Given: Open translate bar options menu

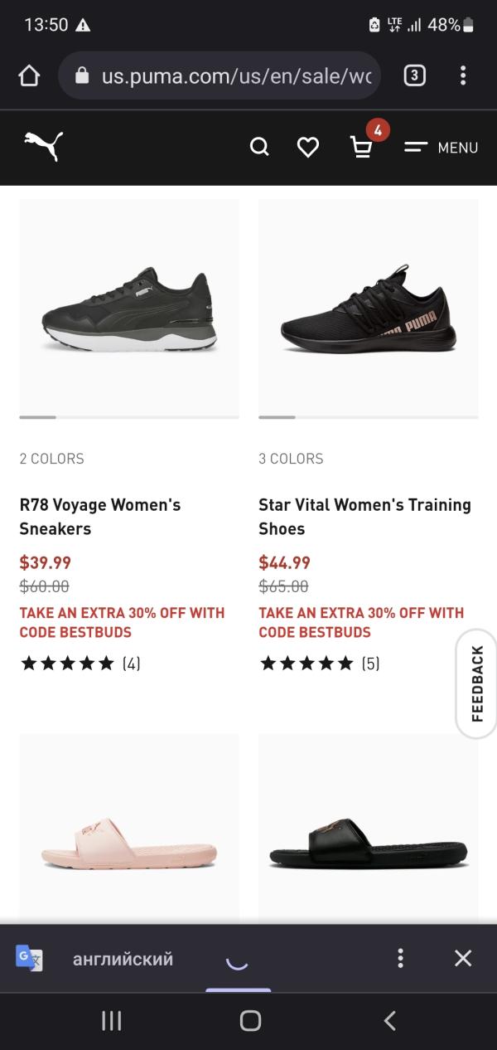Looking at the screenshot, I should (x=400, y=959).
